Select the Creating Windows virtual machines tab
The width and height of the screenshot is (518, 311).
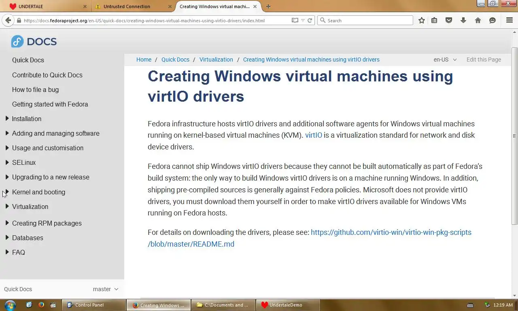[x=218, y=6]
